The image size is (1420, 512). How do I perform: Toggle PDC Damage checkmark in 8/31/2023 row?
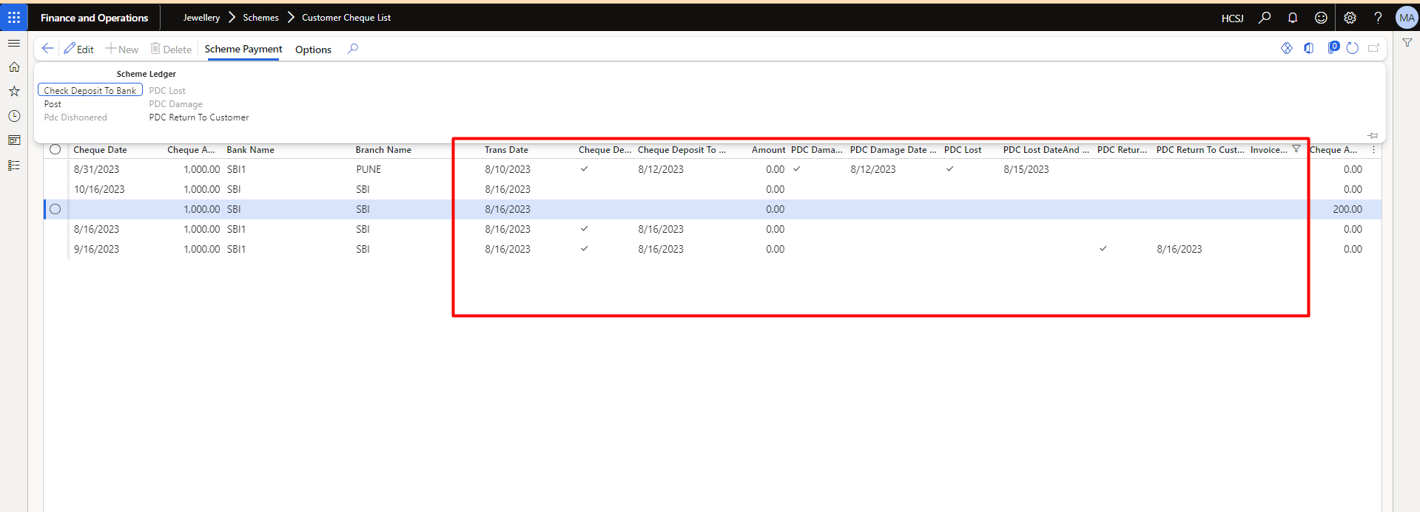[797, 169]
